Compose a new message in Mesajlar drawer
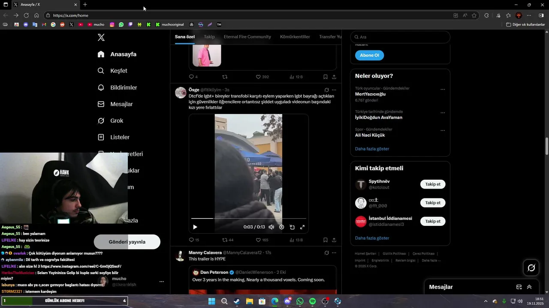 coord(519,287)
